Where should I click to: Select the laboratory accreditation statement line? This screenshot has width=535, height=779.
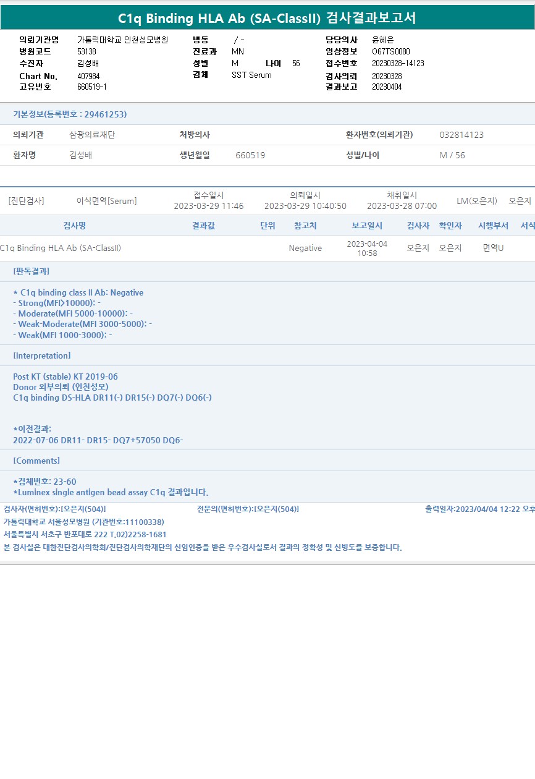coord(203,547)
